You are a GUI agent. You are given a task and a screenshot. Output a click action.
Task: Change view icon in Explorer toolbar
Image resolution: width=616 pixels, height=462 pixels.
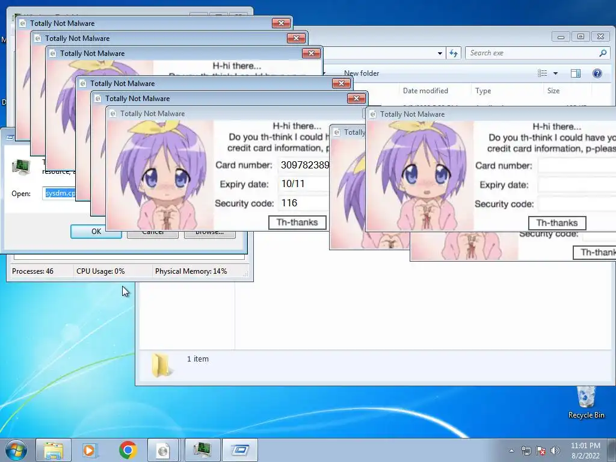coord(543,73)
